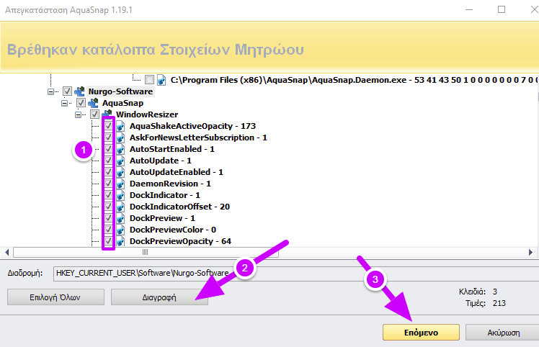The image size is (539, 347).
Task: Click the Επόμενο button
Action: (421, 333)
